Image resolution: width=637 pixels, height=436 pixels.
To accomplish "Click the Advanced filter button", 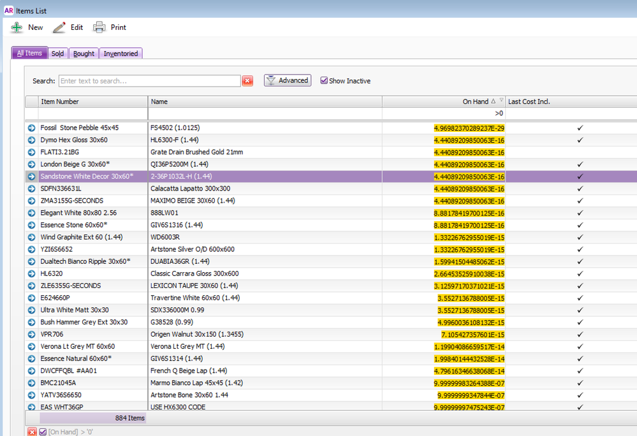I will pos(288,81).
